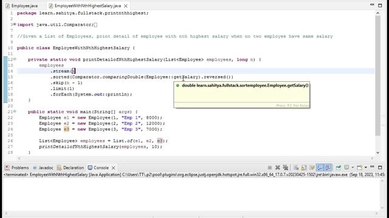Image resolution: width=389 pixels, height=218 pixels.
Task: Click the editor horizontal scrollbar left arrow
Action: pyautogui.click(x=19, y=158)
